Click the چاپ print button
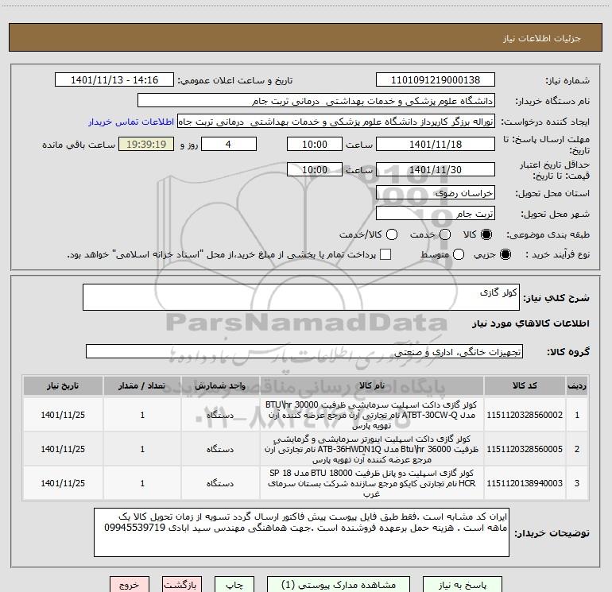The height and width of the screenshot is (592, 612). point(234,585)
